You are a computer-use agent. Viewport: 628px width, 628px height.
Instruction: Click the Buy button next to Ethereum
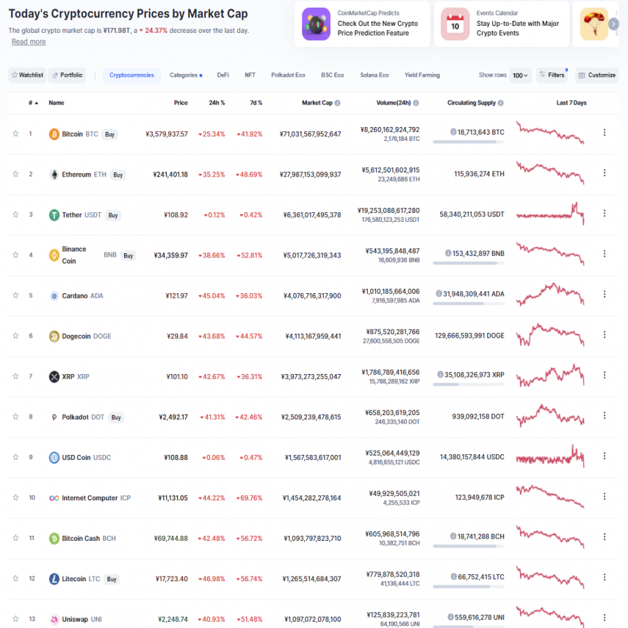pos(118,175)
